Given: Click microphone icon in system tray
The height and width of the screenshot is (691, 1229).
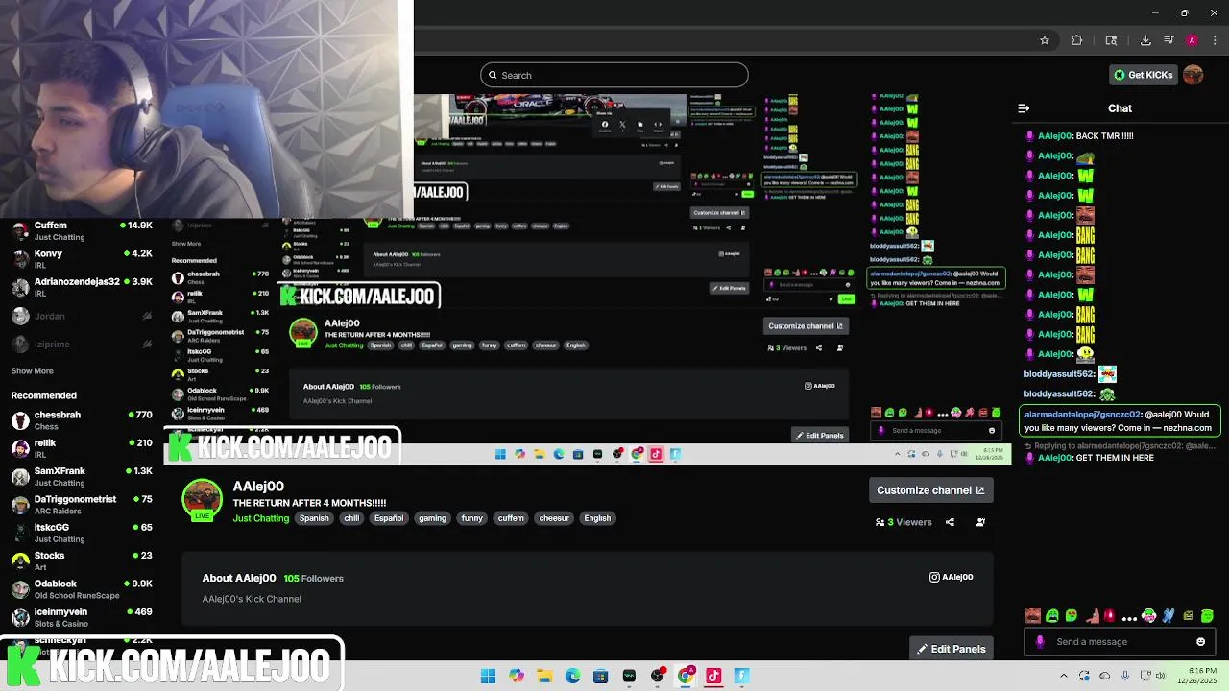Looking at the screenshot, I should coord(1125,676).
